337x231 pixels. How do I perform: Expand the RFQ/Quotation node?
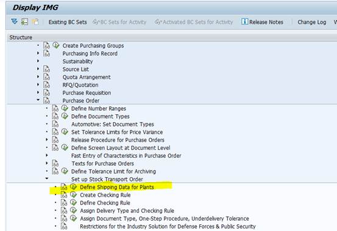38,84
